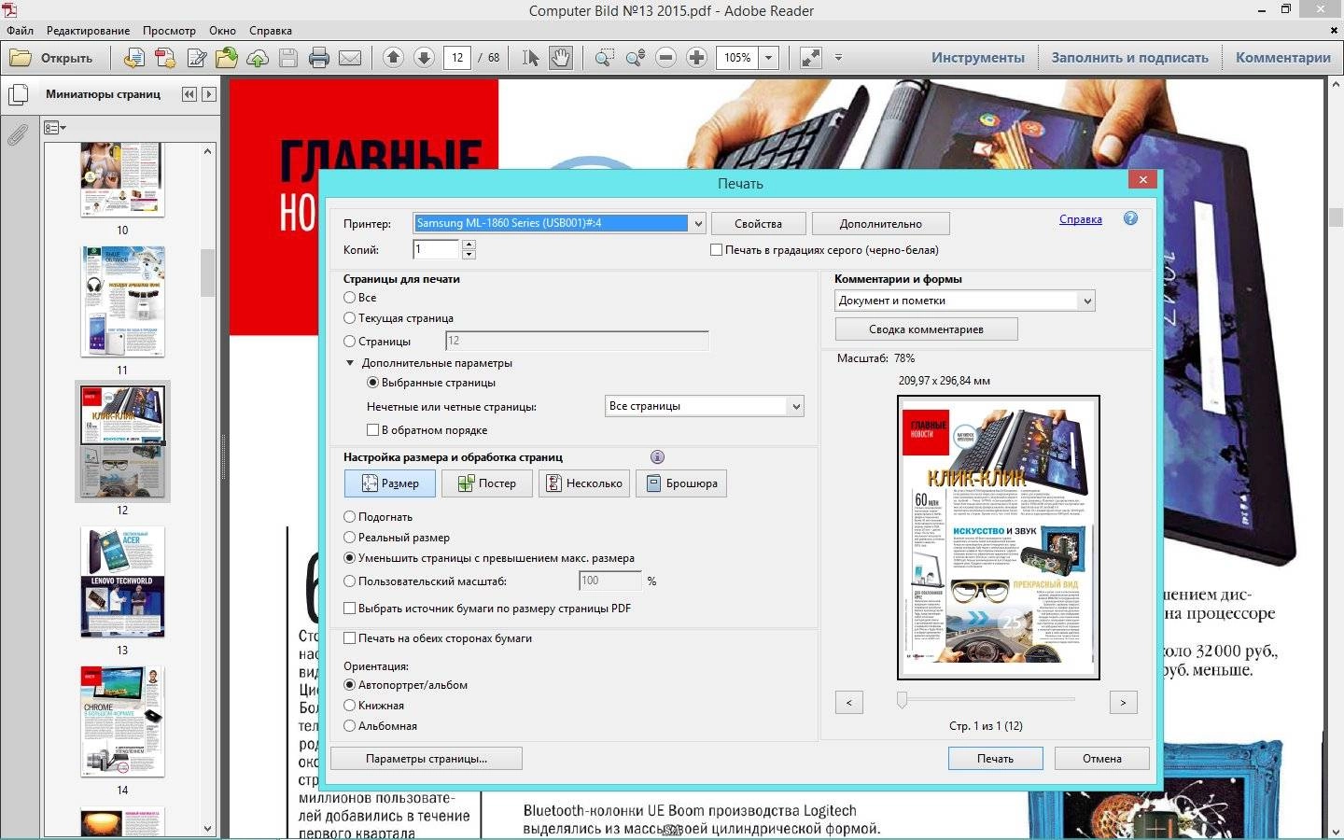1344x840 pixels.
Task: Click 'Параметры страницы...' button
Action: click(x=427, y=759)
